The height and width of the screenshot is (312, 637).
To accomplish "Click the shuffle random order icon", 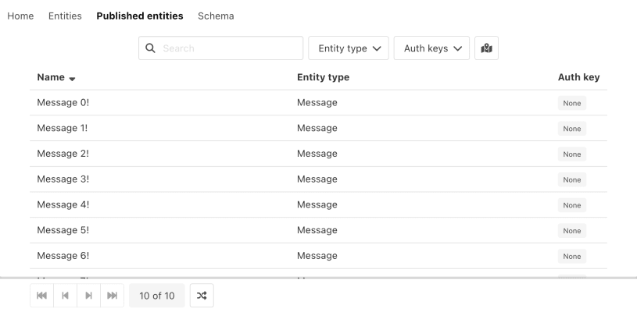I will (x=202, y=296).
